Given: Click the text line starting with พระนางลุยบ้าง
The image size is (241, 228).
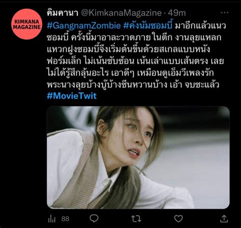Looking at the screenshot, I should [133, 84].
